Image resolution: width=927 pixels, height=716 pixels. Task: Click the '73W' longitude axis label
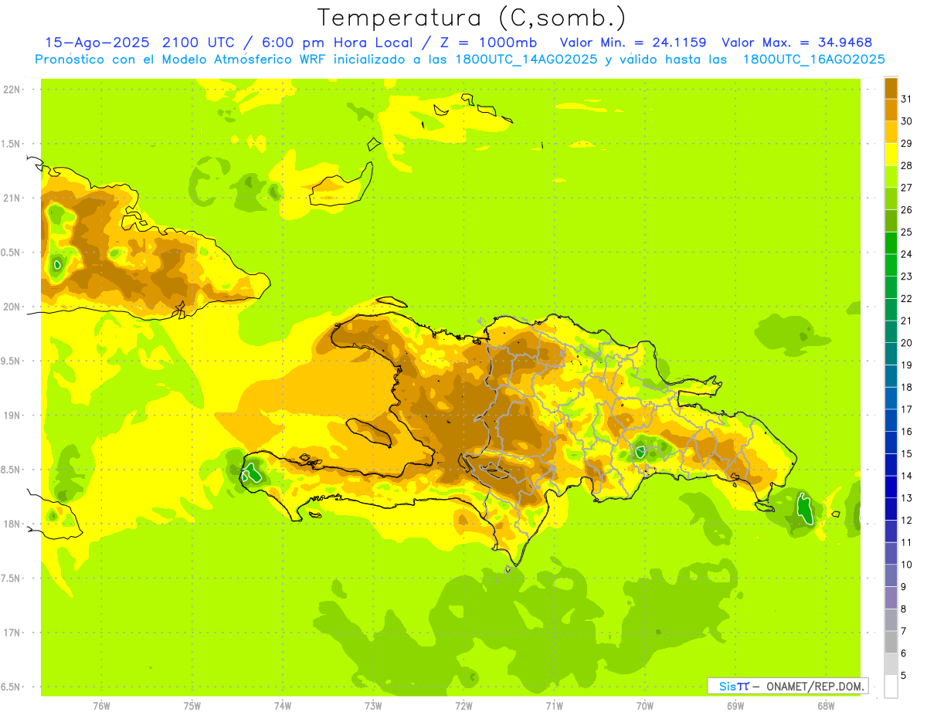click(373, 705)
